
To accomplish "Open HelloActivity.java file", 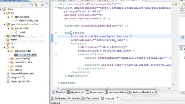I will [28, 21].
